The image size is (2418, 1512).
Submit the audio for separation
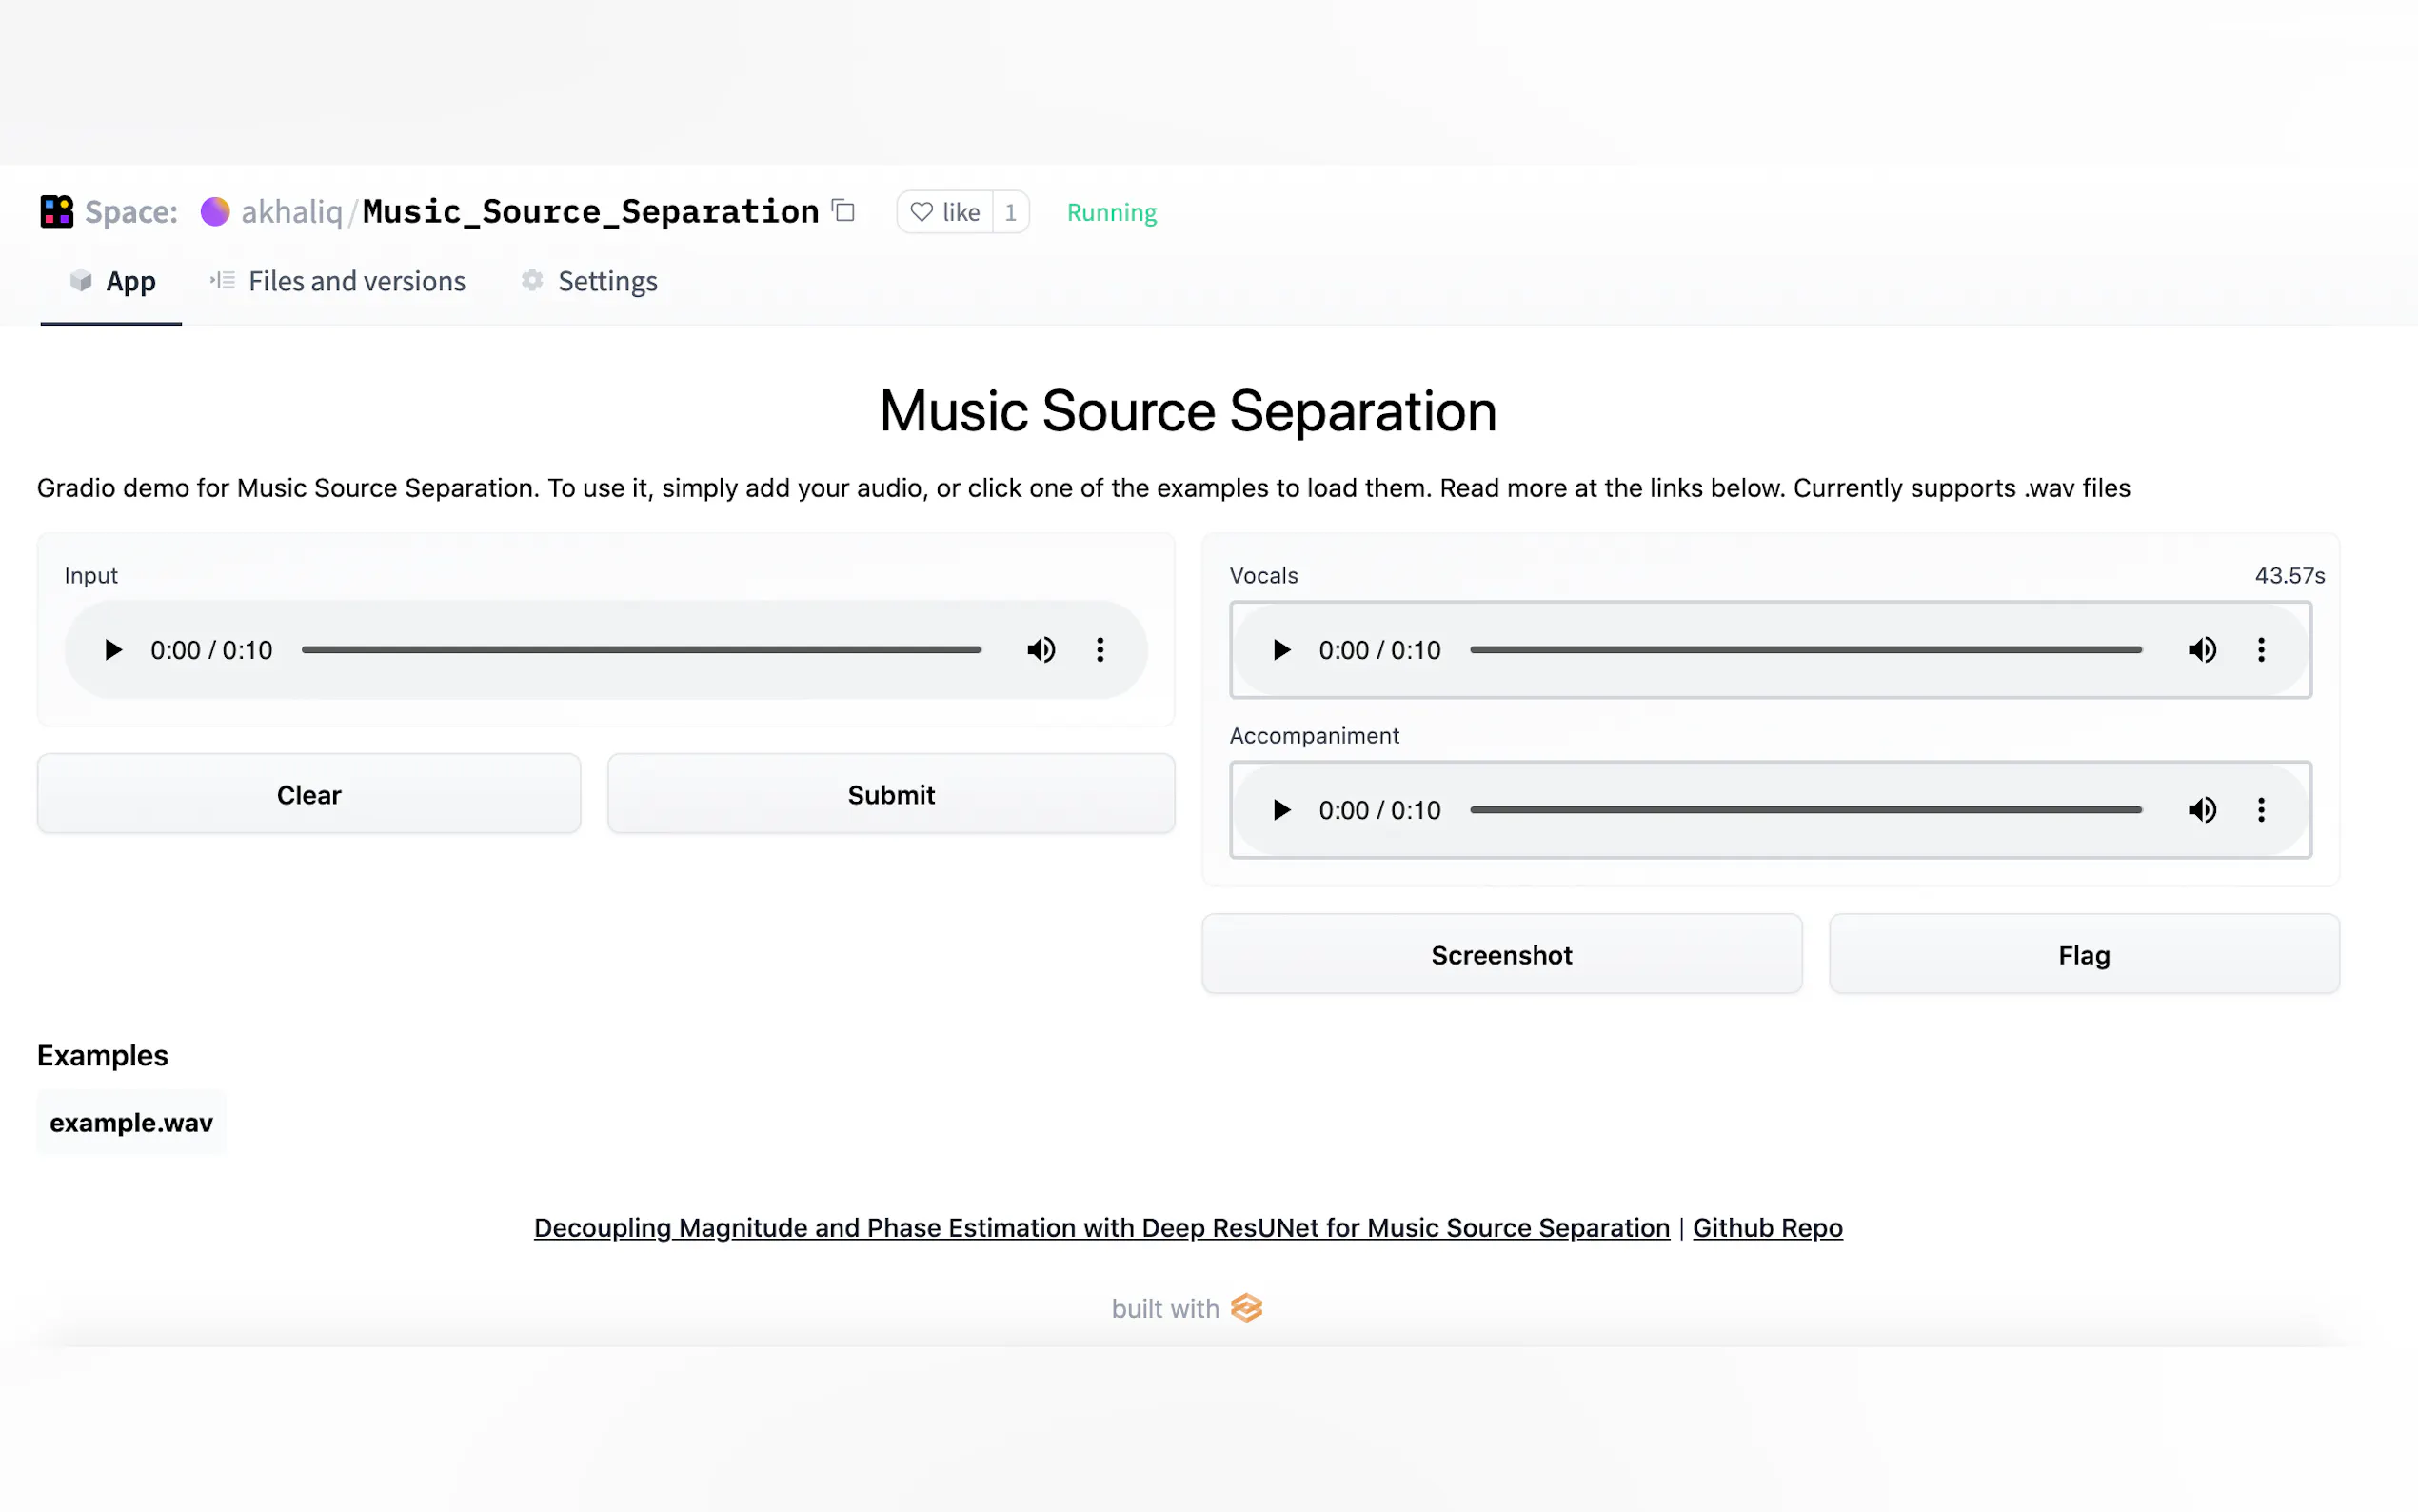(x=891, y=794)
